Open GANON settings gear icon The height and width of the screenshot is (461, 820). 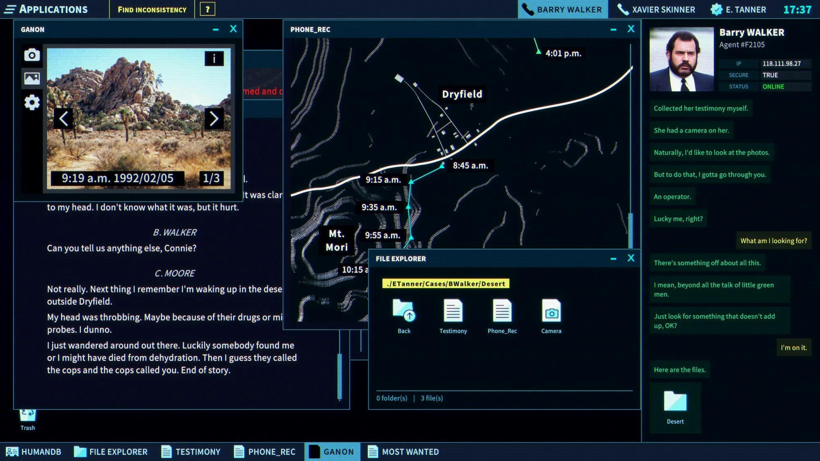tap(32, 102)
